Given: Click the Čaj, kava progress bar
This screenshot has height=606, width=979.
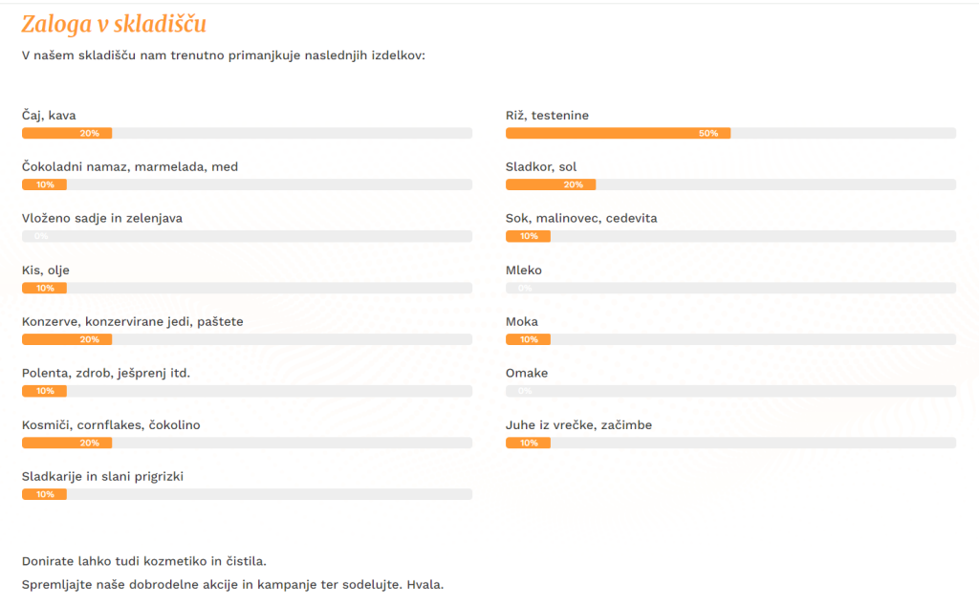Looking at the screenshot, I should 247,133.
